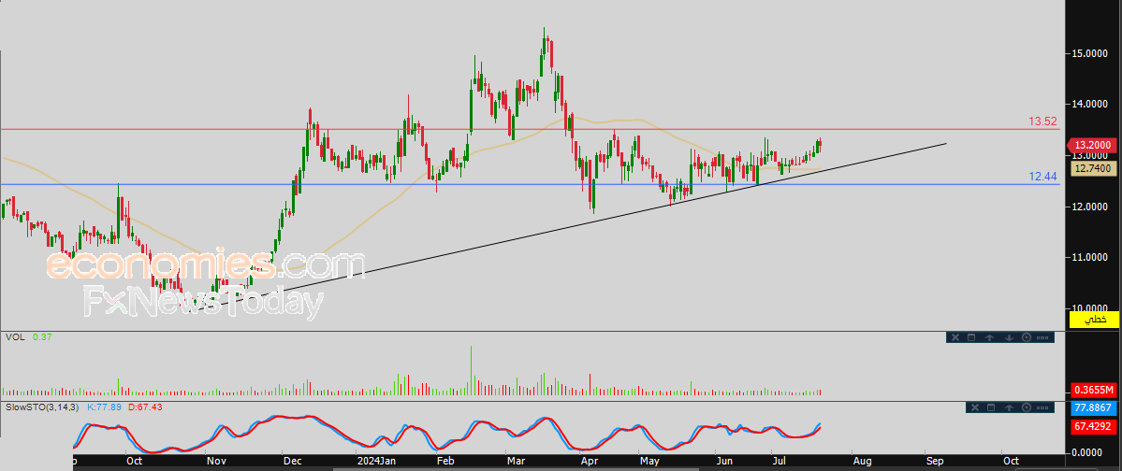Click the 11.0000 price axis label

(x=1090, y=257)
